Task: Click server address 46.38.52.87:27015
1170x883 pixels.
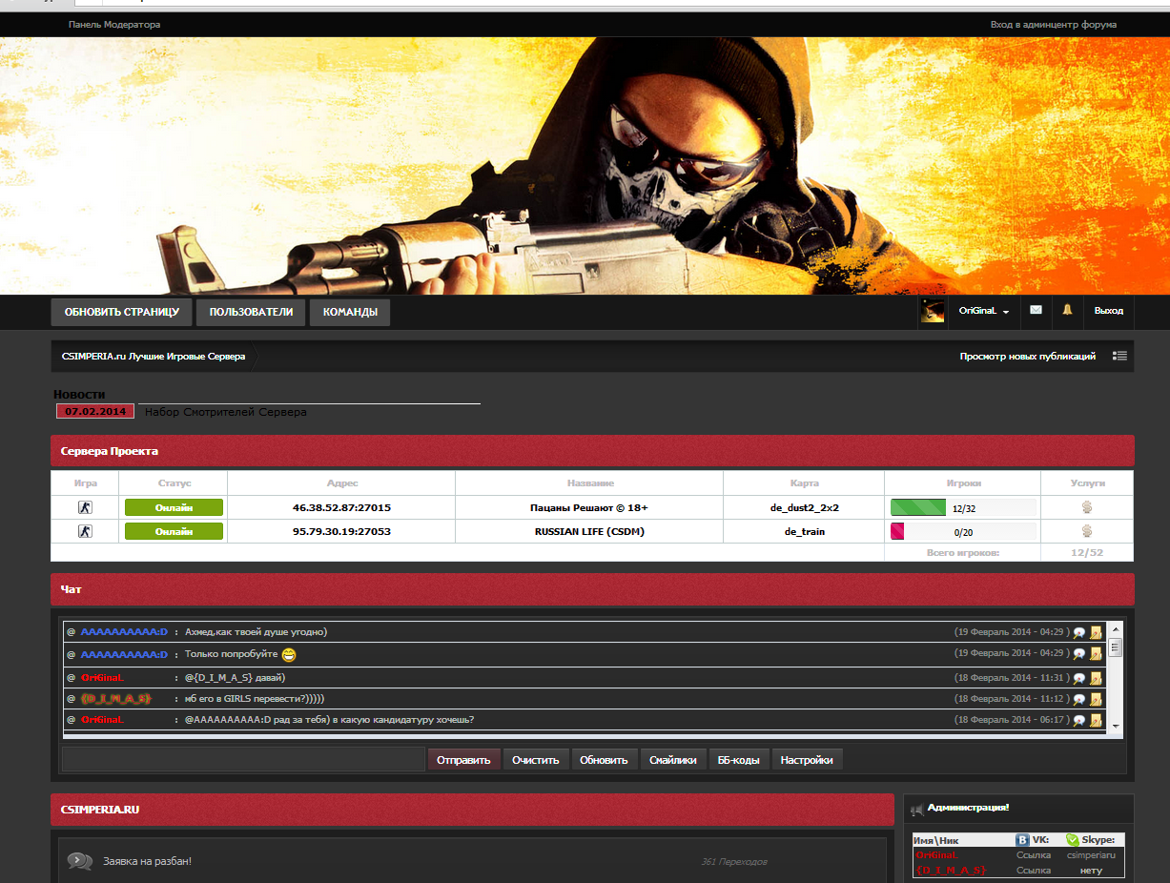Action: click(341, 507)
